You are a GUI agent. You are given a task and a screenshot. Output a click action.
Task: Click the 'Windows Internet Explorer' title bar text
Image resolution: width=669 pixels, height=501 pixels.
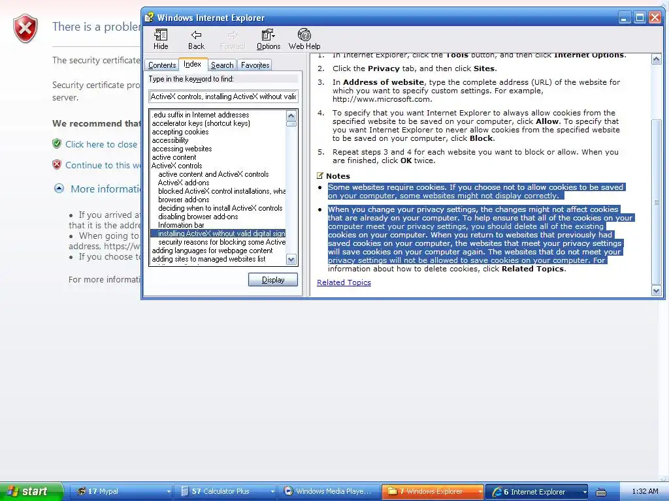coord(211,18)
